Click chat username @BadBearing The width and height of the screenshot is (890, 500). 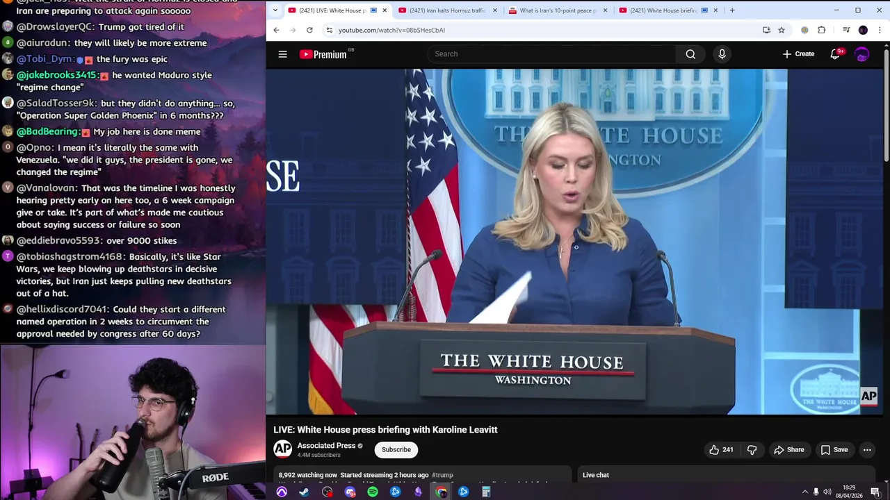[x=48, y=131]
